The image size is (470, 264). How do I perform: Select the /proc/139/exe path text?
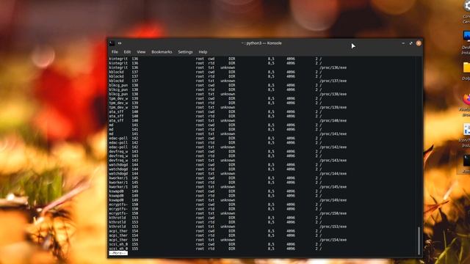click(x=333, y=107)
